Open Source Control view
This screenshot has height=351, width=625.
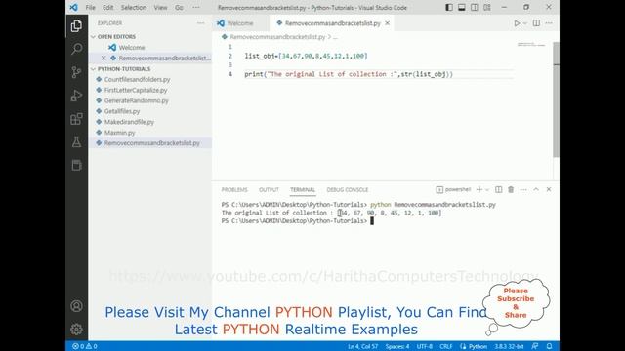[76, 72]
